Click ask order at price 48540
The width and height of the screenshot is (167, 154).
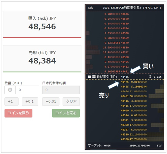pos(117,43)
